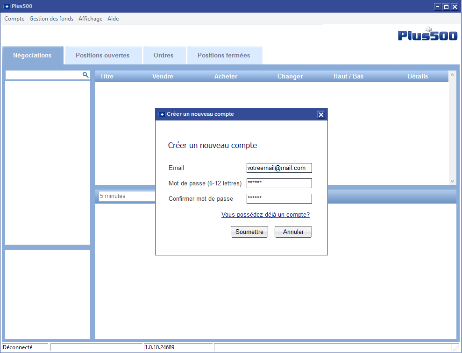
Task: Close the Plus500 main window
Action: (455, 7)
